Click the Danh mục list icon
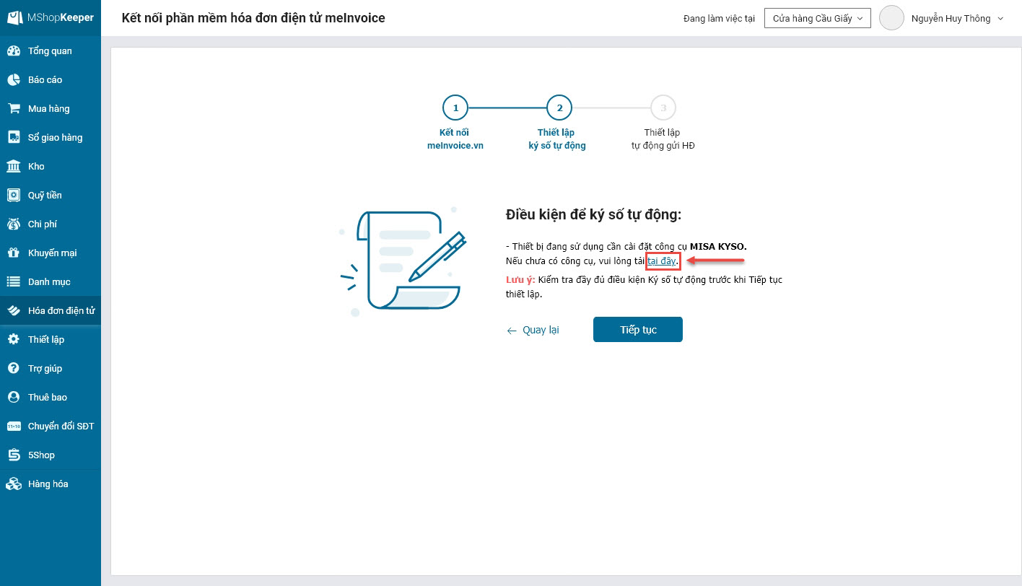 click(x=14, y=282)
